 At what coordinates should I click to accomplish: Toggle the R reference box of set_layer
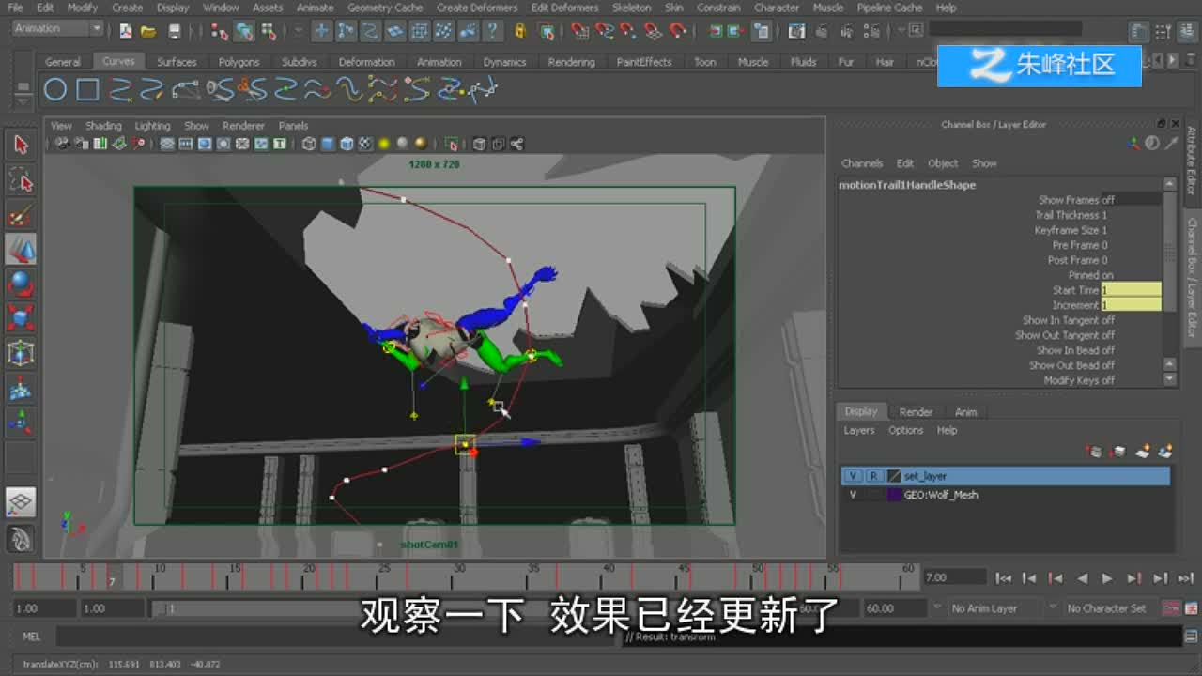(873, 476)
